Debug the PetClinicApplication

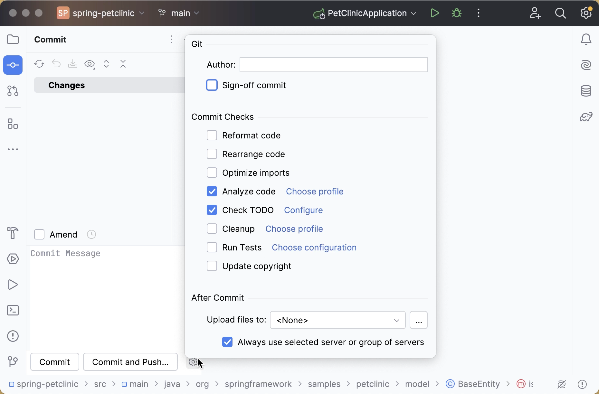(456, 13)
